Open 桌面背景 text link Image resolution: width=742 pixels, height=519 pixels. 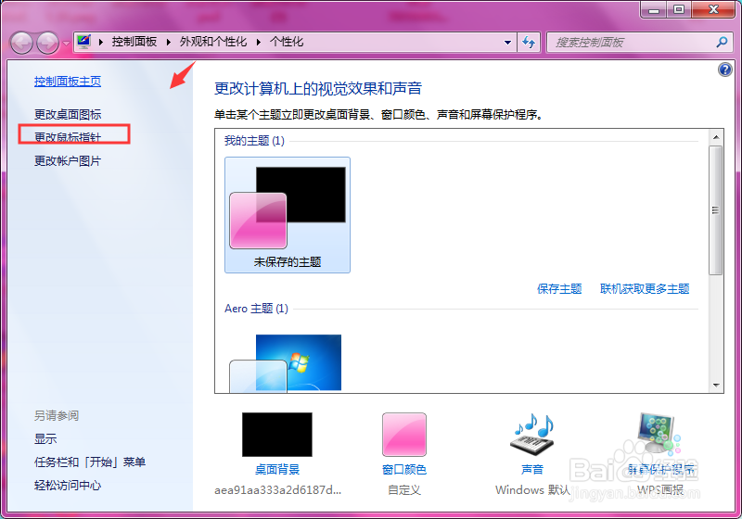pyautogui.click(x=277, y=469)
